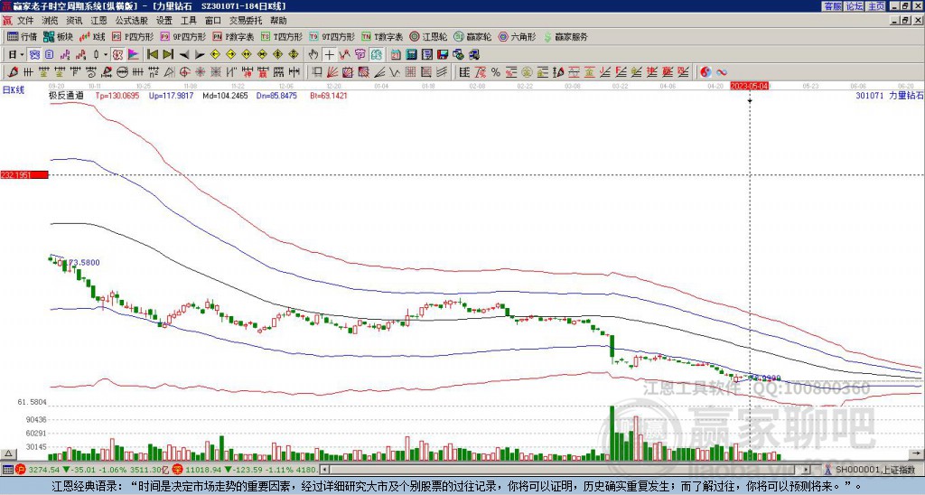Open the calendar icon in toolbar
This screenshot has width=925, height=495.
coord(396,55)
